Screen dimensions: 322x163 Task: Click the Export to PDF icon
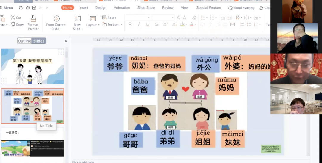coord(34,8)
